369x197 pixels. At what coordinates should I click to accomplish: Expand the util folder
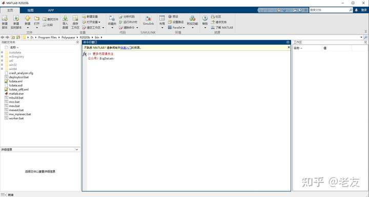2,61
